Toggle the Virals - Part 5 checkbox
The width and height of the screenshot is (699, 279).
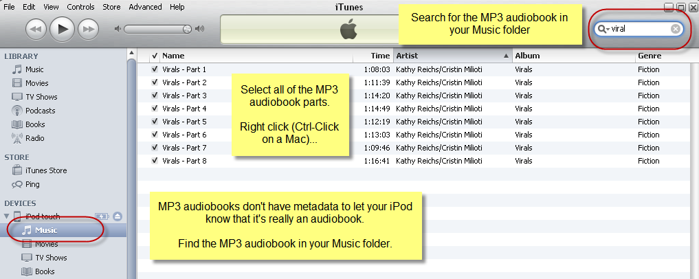point(155,121)
